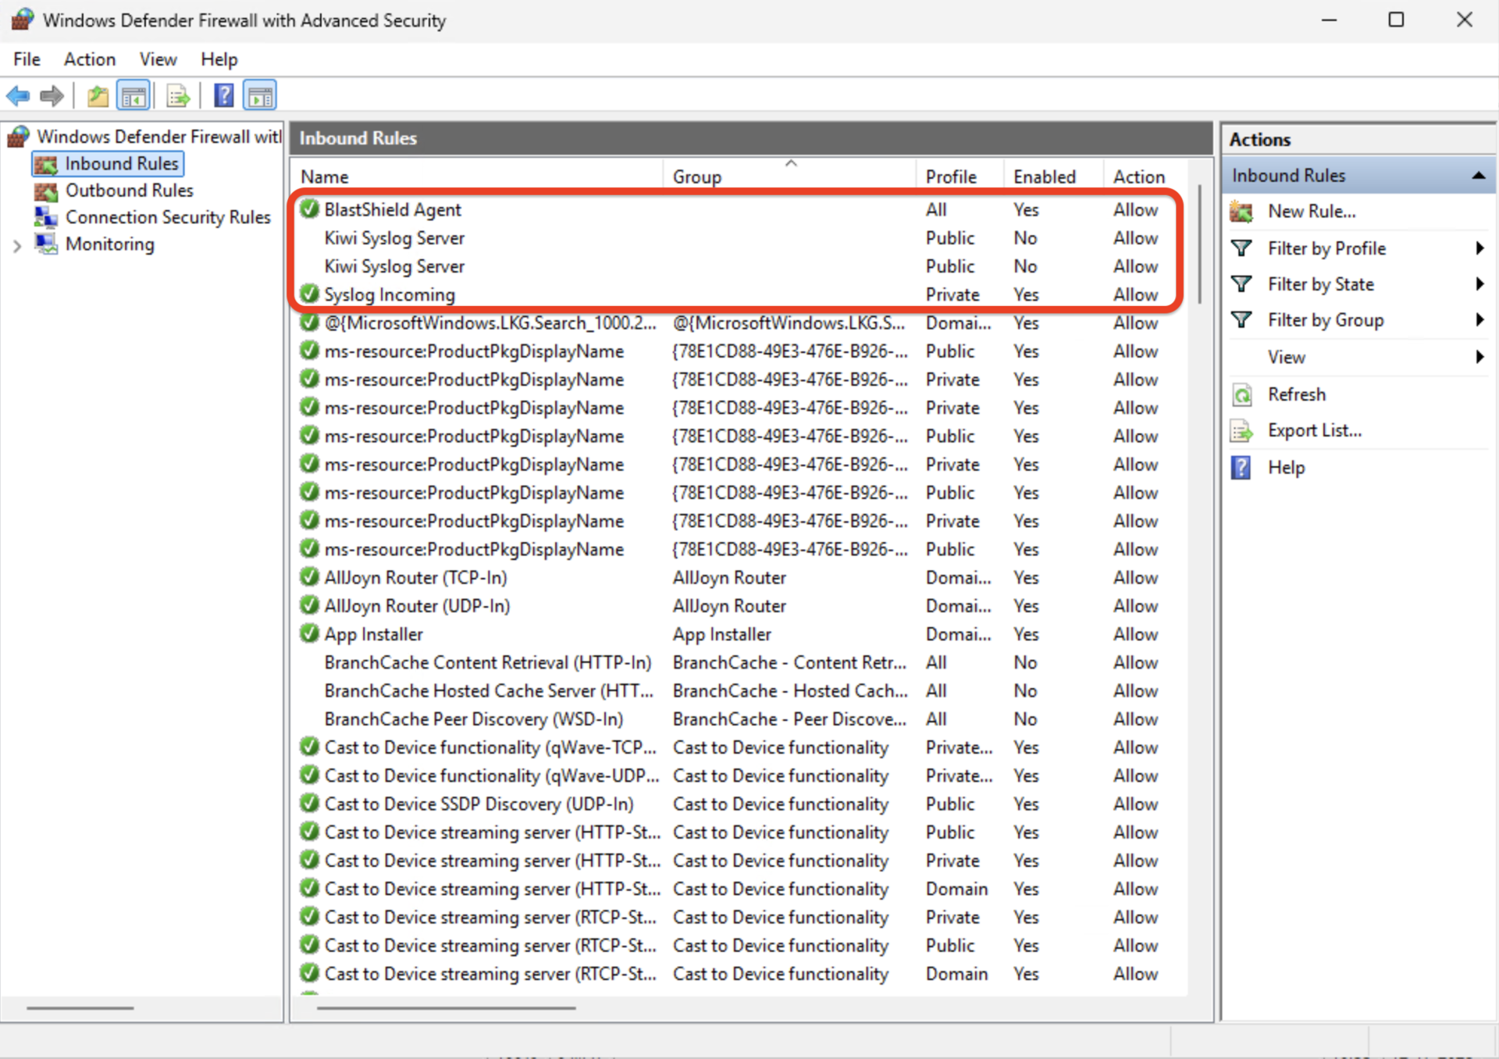Screen dimensions: 1499x1059
Task: Click the Export List toolbar icon
Action: pos(178,96)
